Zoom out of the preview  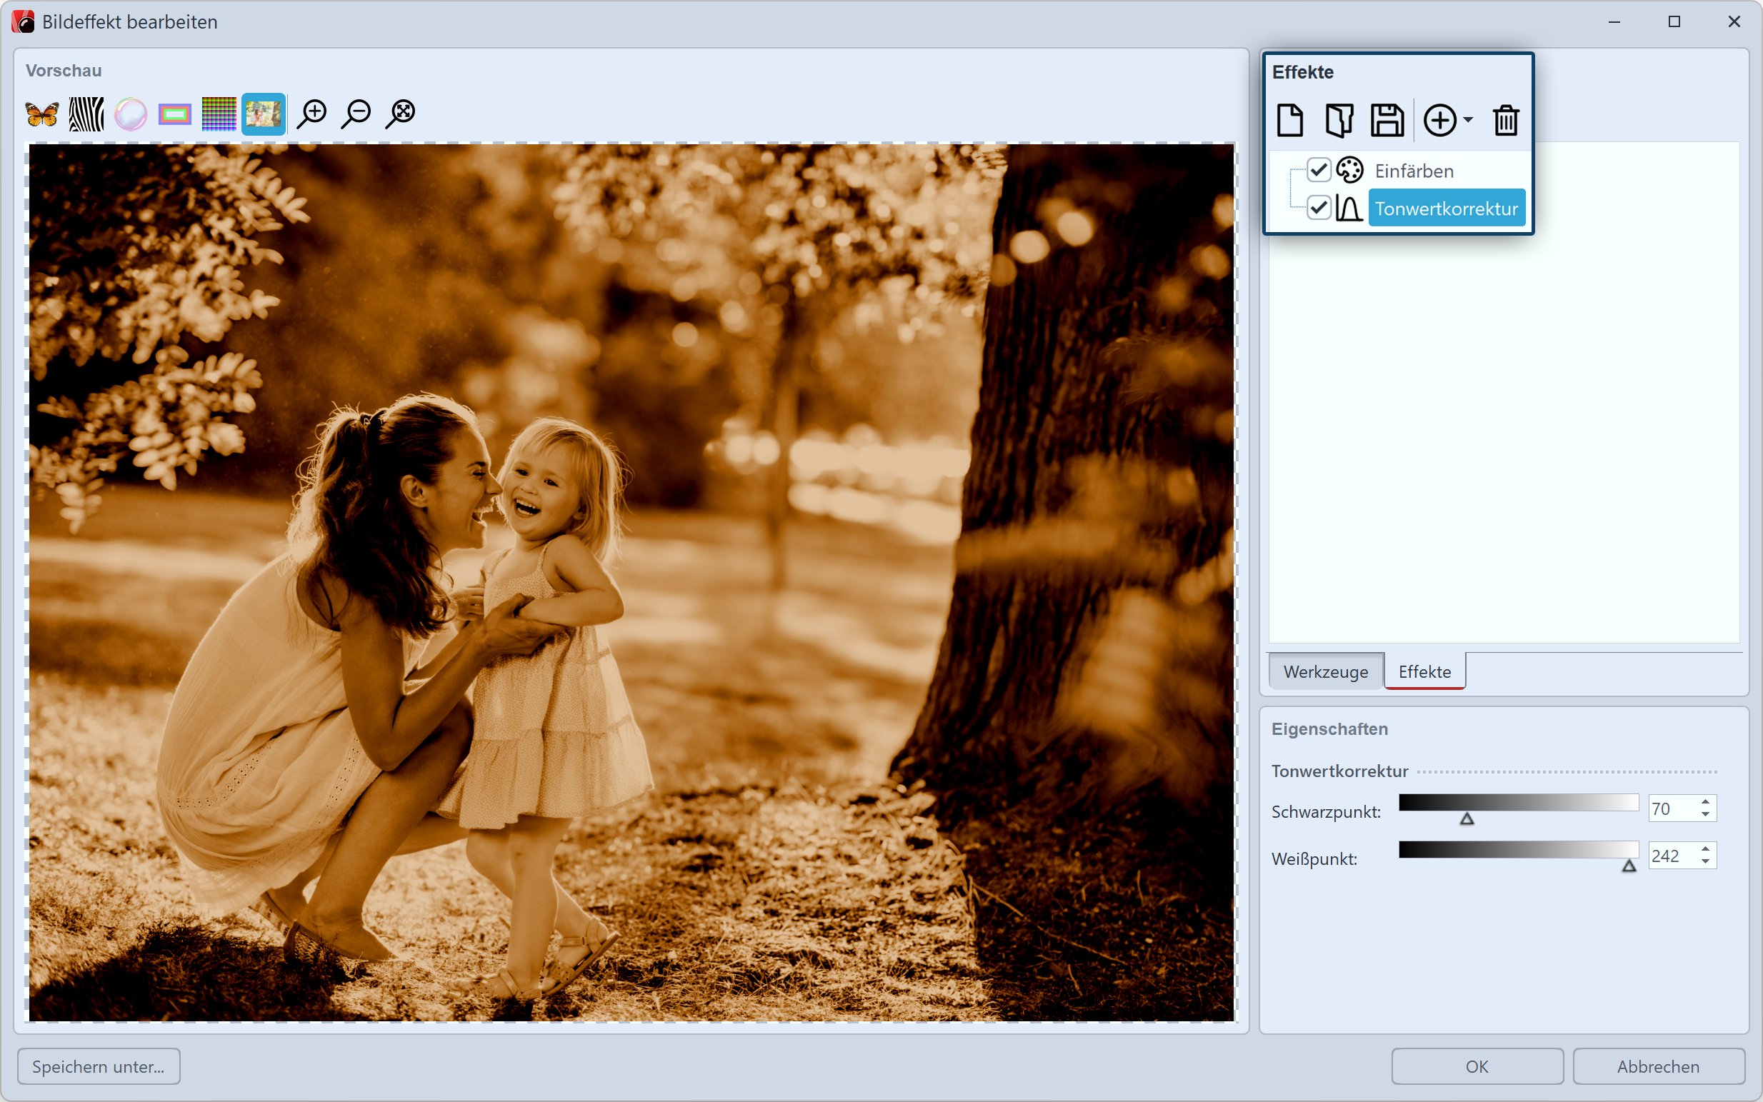(x=356, y=114)
